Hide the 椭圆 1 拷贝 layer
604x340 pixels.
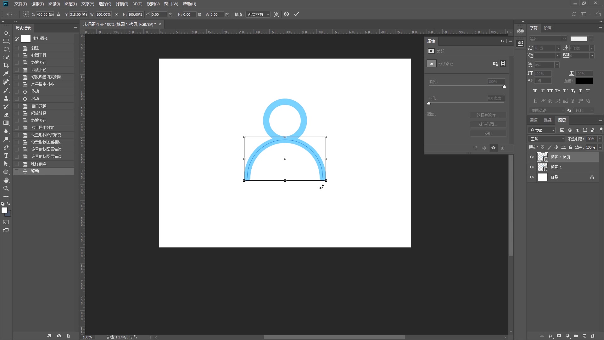532,157
